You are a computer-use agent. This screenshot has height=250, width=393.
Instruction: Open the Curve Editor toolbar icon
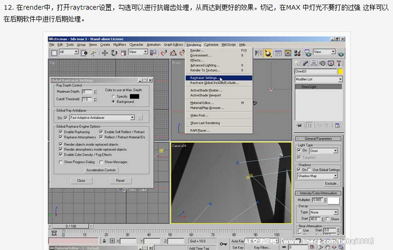tap(278, 53)
